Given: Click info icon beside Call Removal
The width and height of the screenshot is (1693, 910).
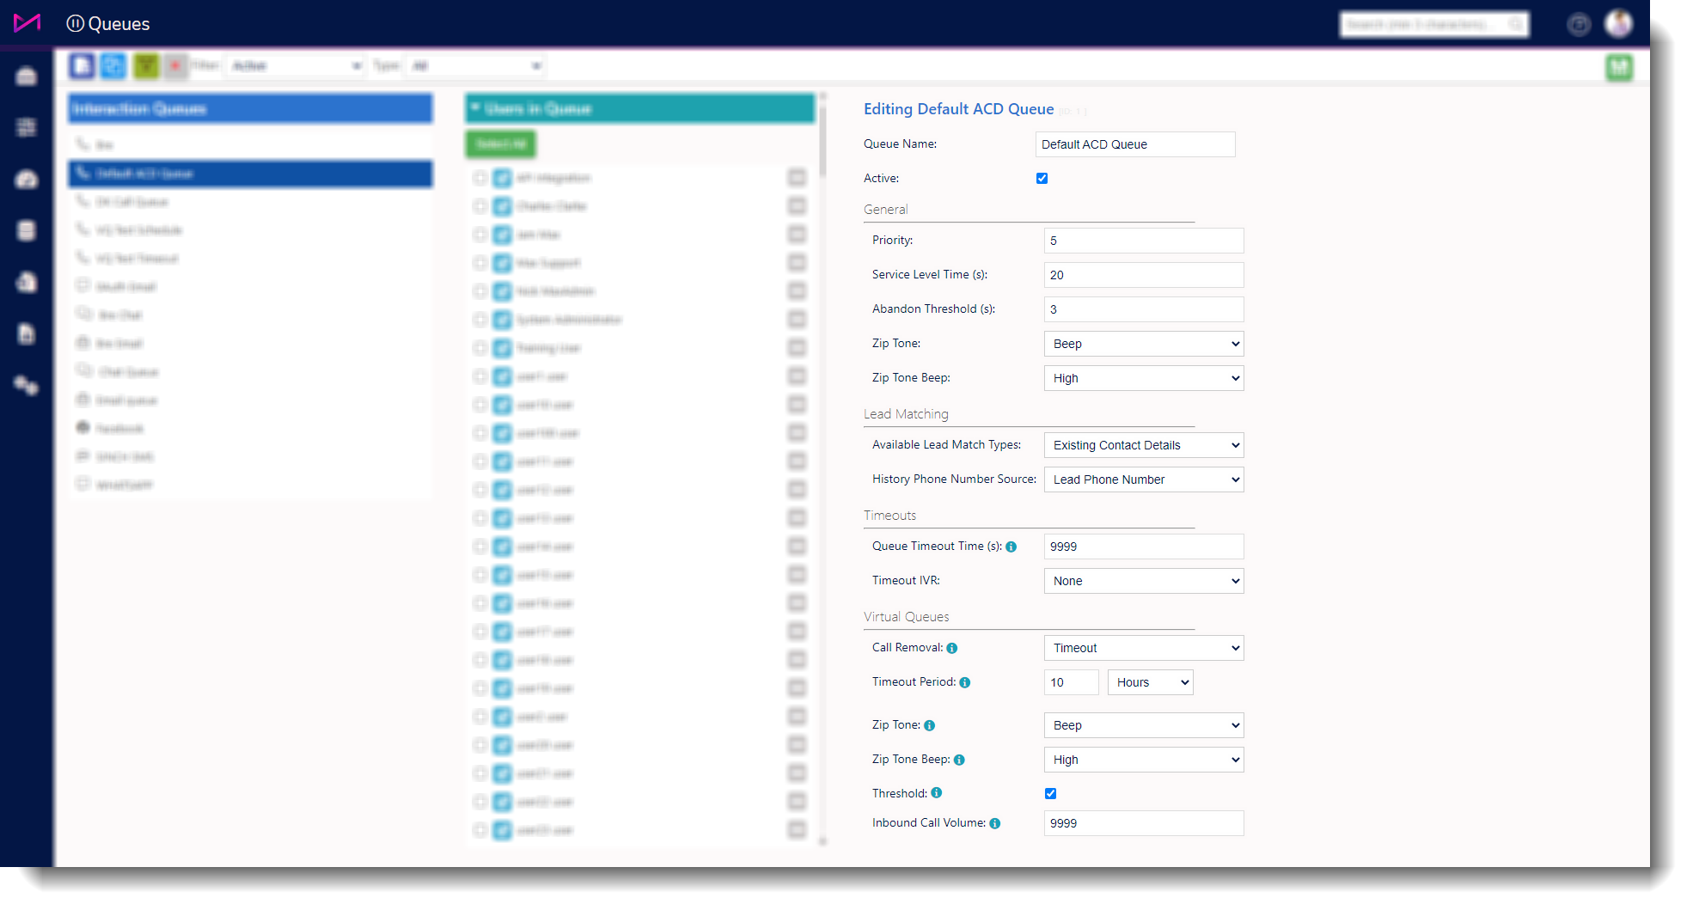Looking at the screenshot, I should [x=952, y=648].
